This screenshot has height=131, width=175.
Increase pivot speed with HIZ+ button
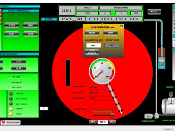click(112, 122)
